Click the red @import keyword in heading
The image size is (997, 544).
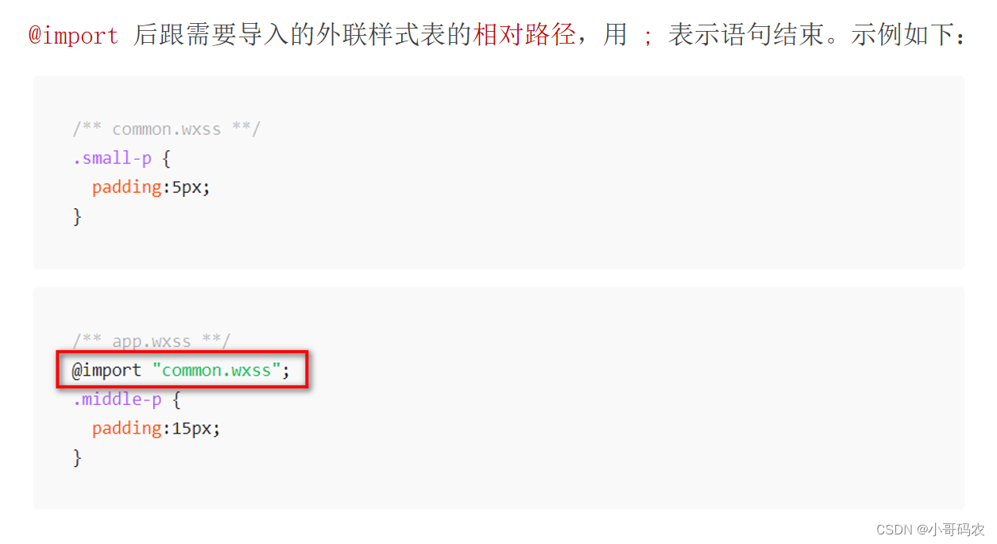73,36
